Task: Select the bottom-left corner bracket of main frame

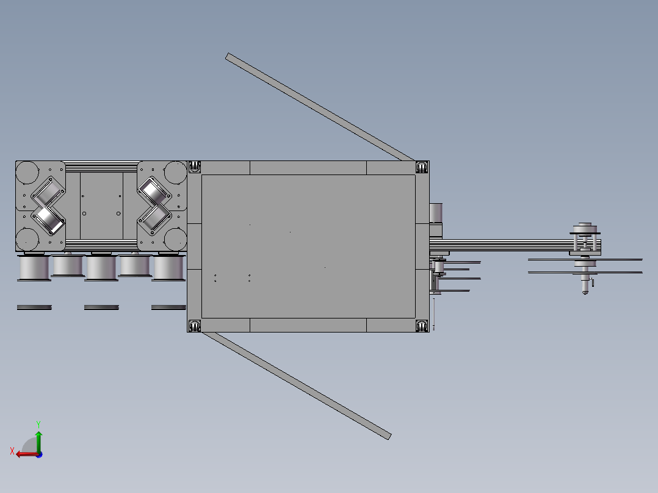Action: click(194, 326)
